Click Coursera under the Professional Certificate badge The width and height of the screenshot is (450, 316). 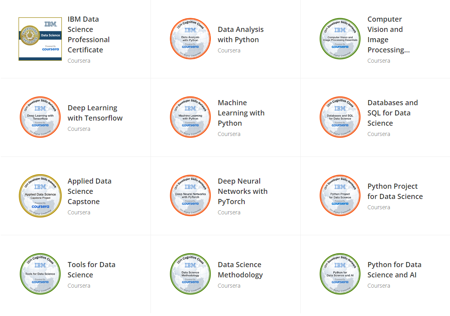click(79, 60)
